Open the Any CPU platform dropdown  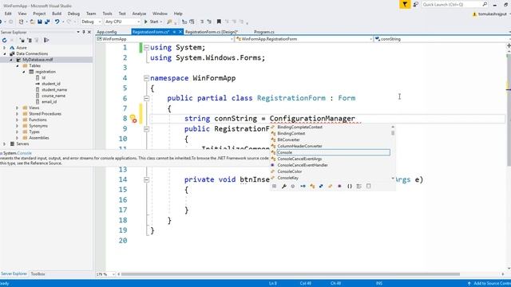[122, 22]
